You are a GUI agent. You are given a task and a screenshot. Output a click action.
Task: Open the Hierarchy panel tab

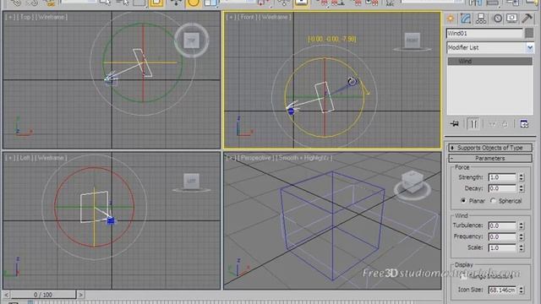[481, 19]
